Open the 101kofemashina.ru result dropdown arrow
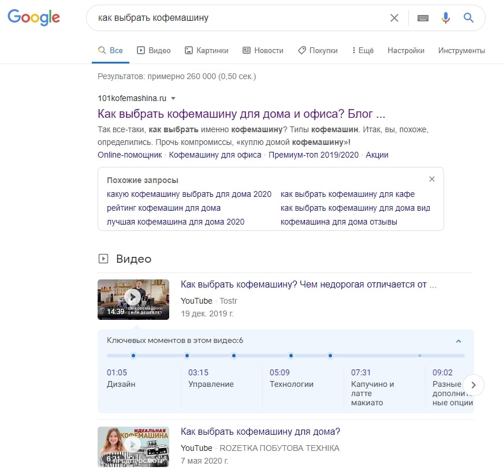503x474 pixels. (173, 99)
